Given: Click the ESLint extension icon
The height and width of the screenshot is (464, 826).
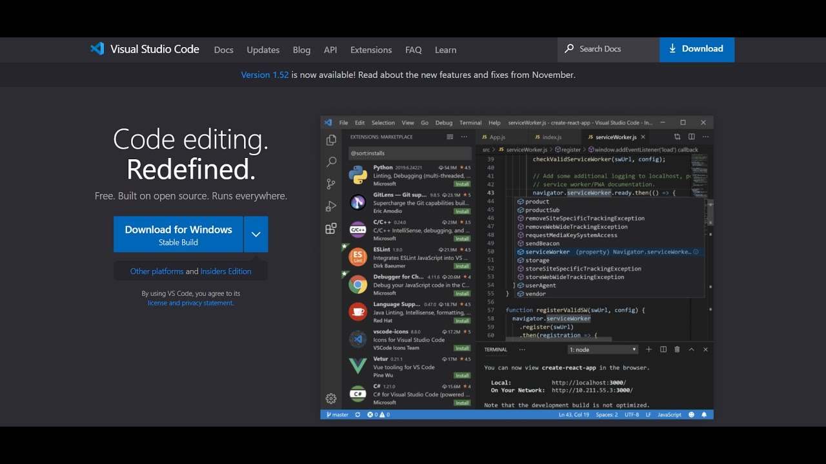Looking at the screenshot, I should click(x=358, y=257).
